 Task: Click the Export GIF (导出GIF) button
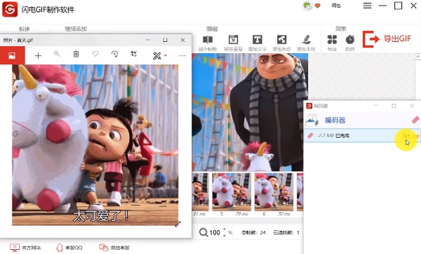click(387, 39)
